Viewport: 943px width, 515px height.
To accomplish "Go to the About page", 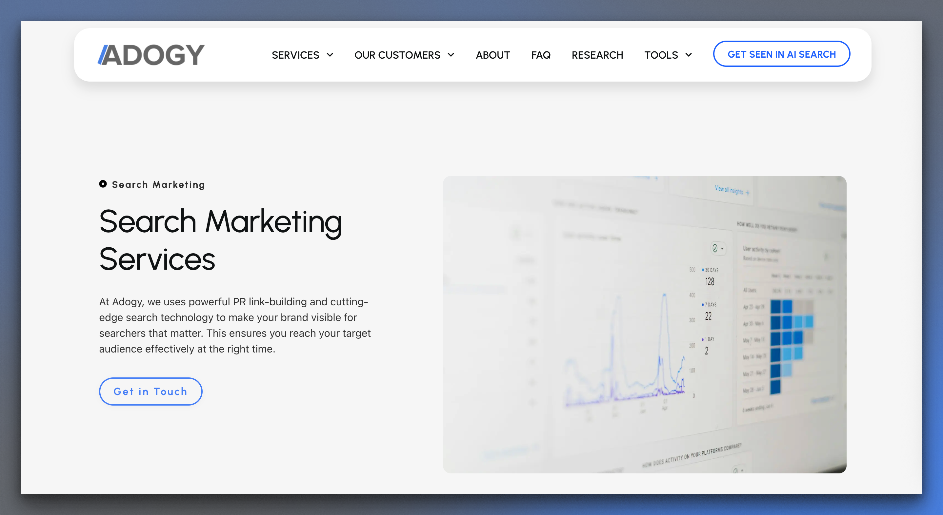I will point(493,55).
